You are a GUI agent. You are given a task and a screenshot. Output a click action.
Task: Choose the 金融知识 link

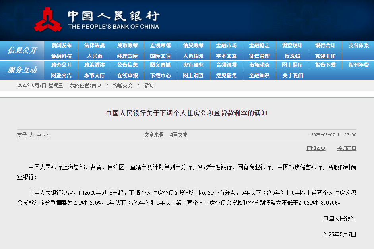coord(259,75)
